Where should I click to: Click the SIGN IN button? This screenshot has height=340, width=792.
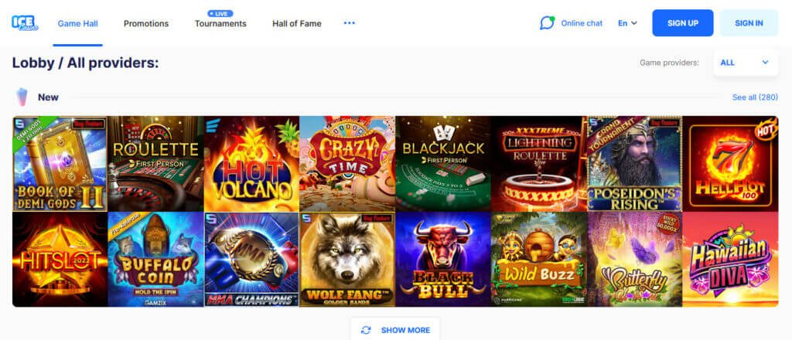[x=749, y=22]
